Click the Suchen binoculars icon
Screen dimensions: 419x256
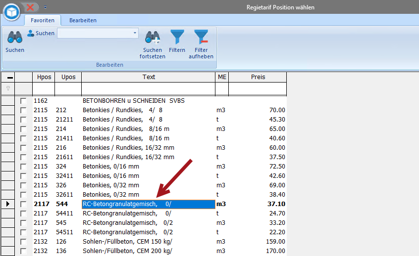[x=14, y=38]
